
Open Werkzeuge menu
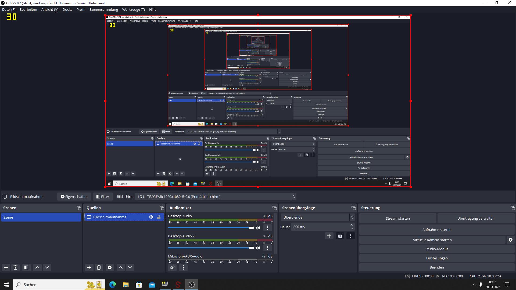pos(134,9)
